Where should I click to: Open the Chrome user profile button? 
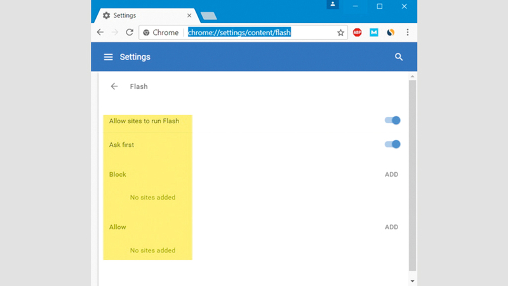332,5
